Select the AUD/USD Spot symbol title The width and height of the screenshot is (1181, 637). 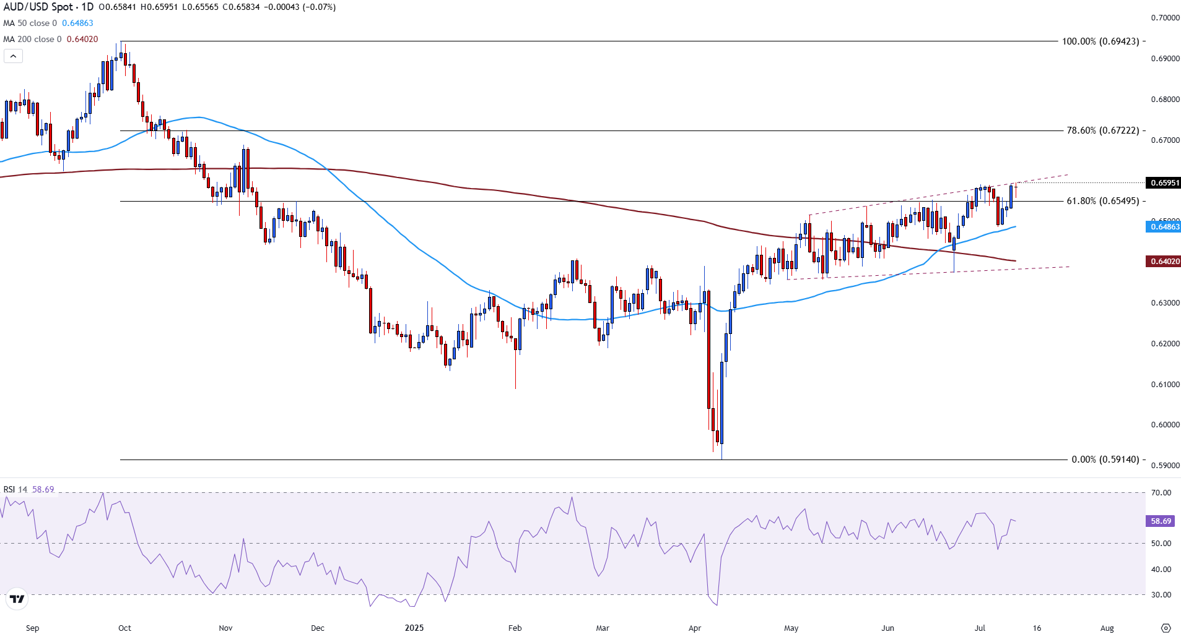[48, 7]
